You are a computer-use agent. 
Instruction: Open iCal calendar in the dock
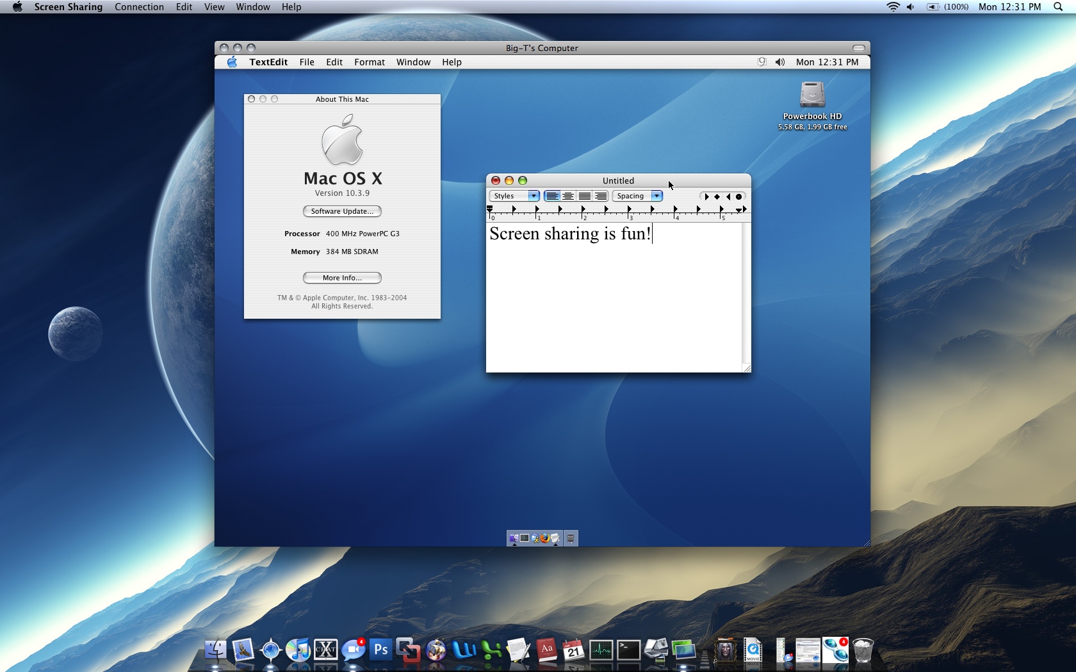(x=574, y=650)
